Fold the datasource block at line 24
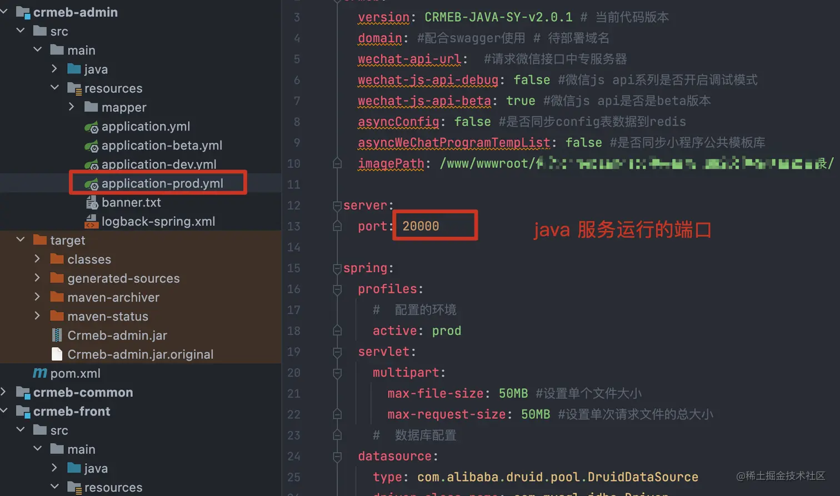Screen dimensions: 840x496 coord(337,457)
